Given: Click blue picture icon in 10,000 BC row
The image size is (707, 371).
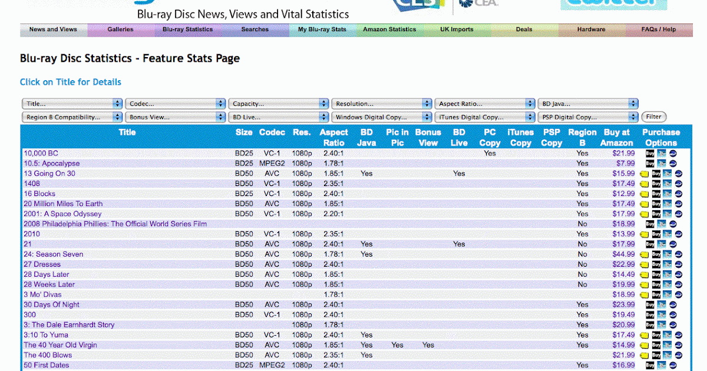Looking at the screenshot, I should 662,154.
